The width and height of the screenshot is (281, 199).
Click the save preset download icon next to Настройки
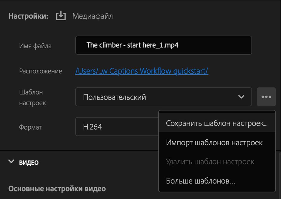61,16
